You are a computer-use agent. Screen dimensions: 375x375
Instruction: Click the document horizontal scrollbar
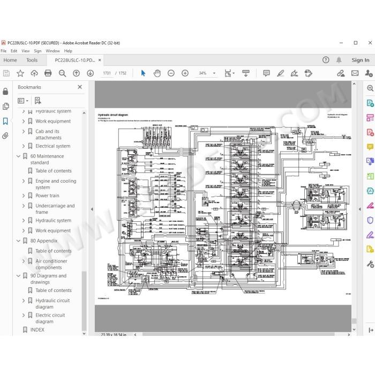[x=238, y=334]
